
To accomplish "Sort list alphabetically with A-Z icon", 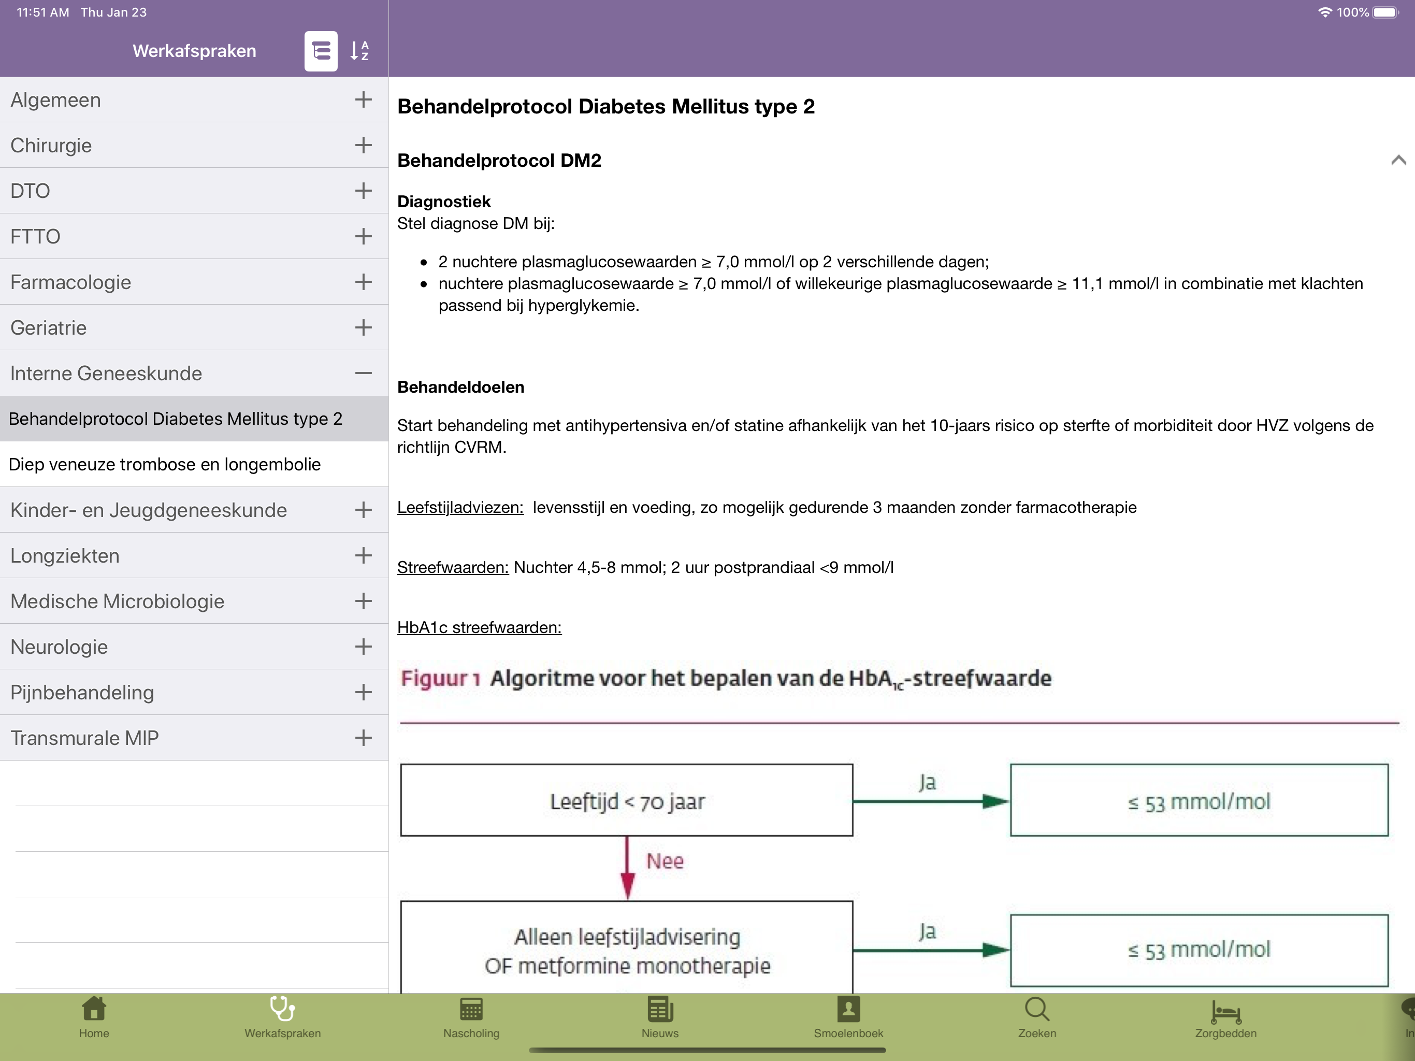I will [359, 51].
